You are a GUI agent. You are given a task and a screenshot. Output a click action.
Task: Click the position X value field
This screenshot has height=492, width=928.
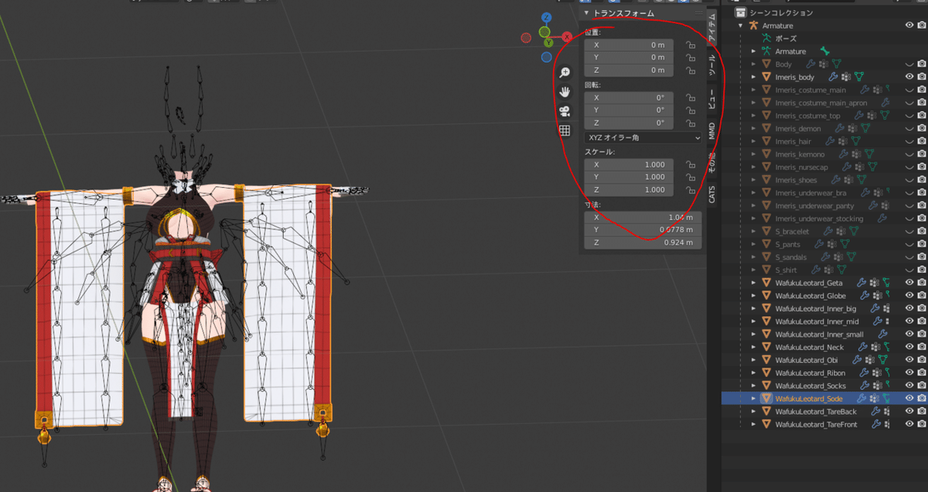tap(629, 45)
